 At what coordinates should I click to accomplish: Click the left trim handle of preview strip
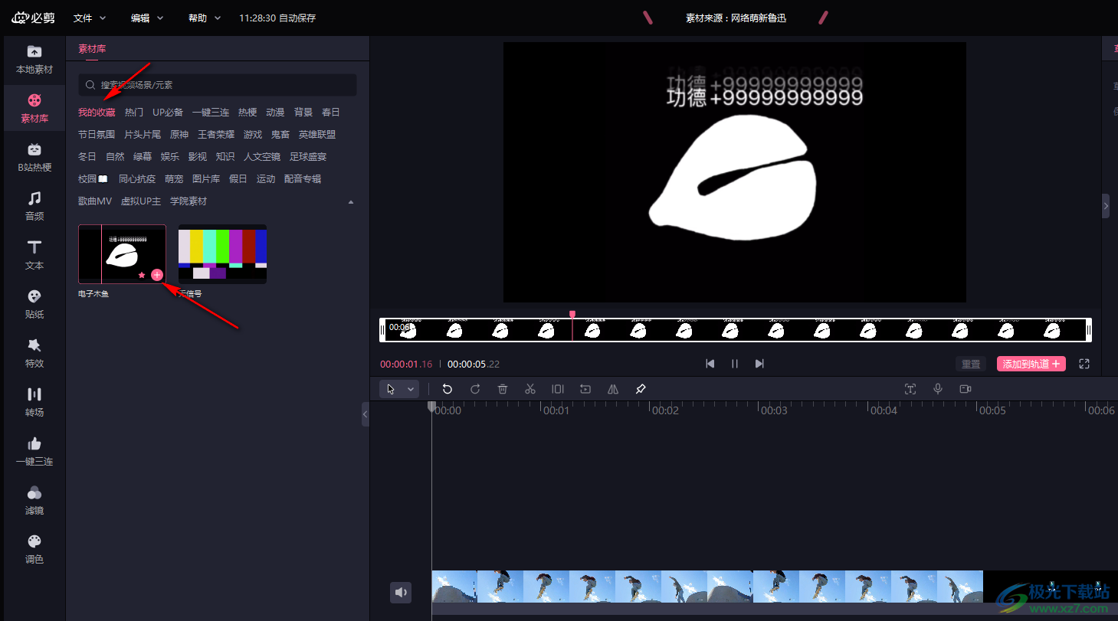coord(383,331)
